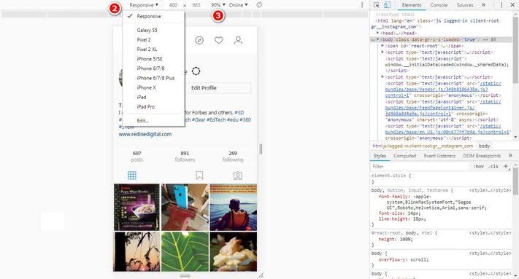This screenshot has width=519, height=279.
Task: Collapse the body element node
Action: pos(377,39)
